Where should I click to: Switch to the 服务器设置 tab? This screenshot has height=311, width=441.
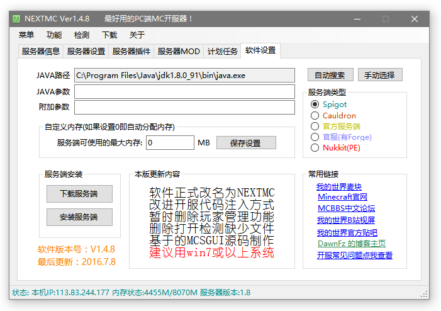click(x=86, y=51)
